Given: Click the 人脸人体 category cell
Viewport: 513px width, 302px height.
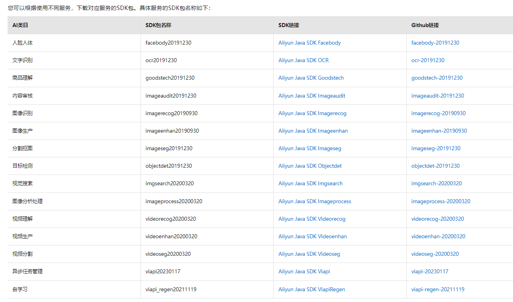Looking at the screenshot, I should [74, 43].
